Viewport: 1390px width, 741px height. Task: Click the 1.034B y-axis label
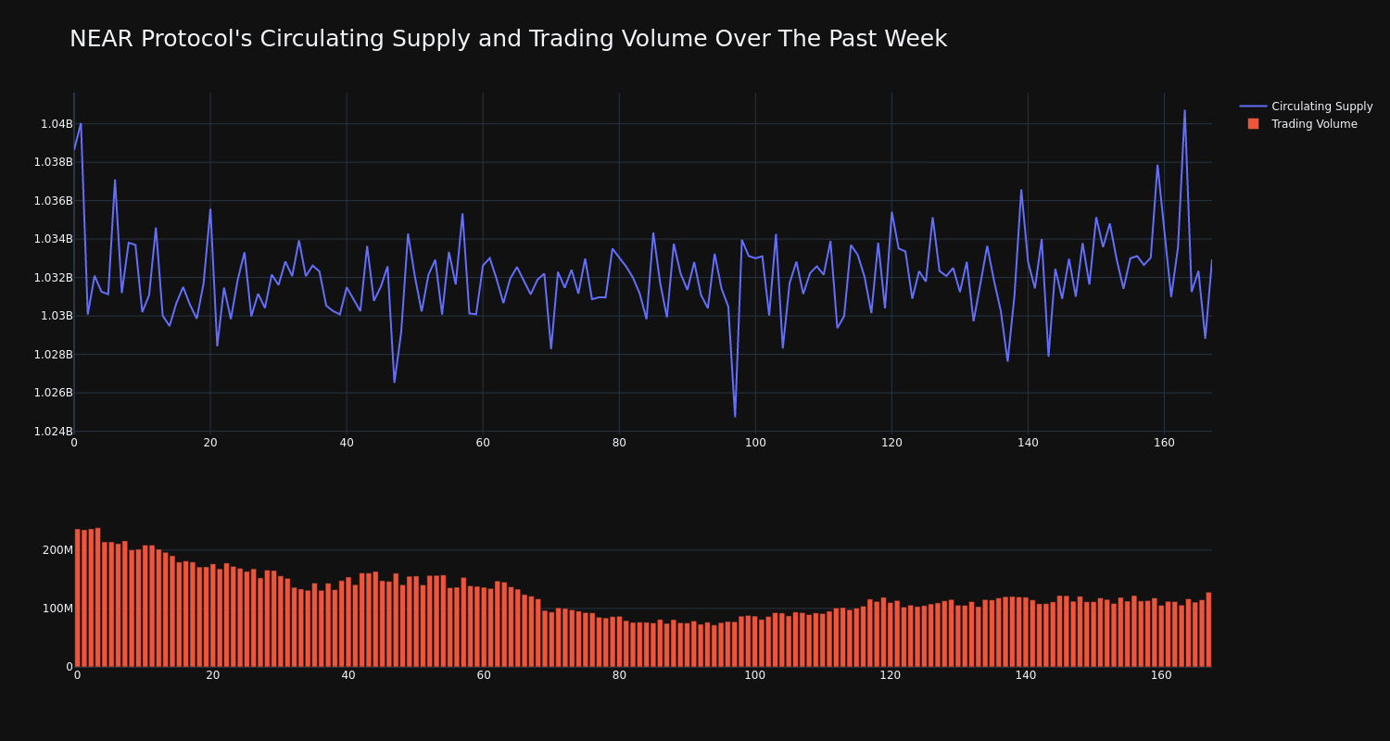click(53, 239)
